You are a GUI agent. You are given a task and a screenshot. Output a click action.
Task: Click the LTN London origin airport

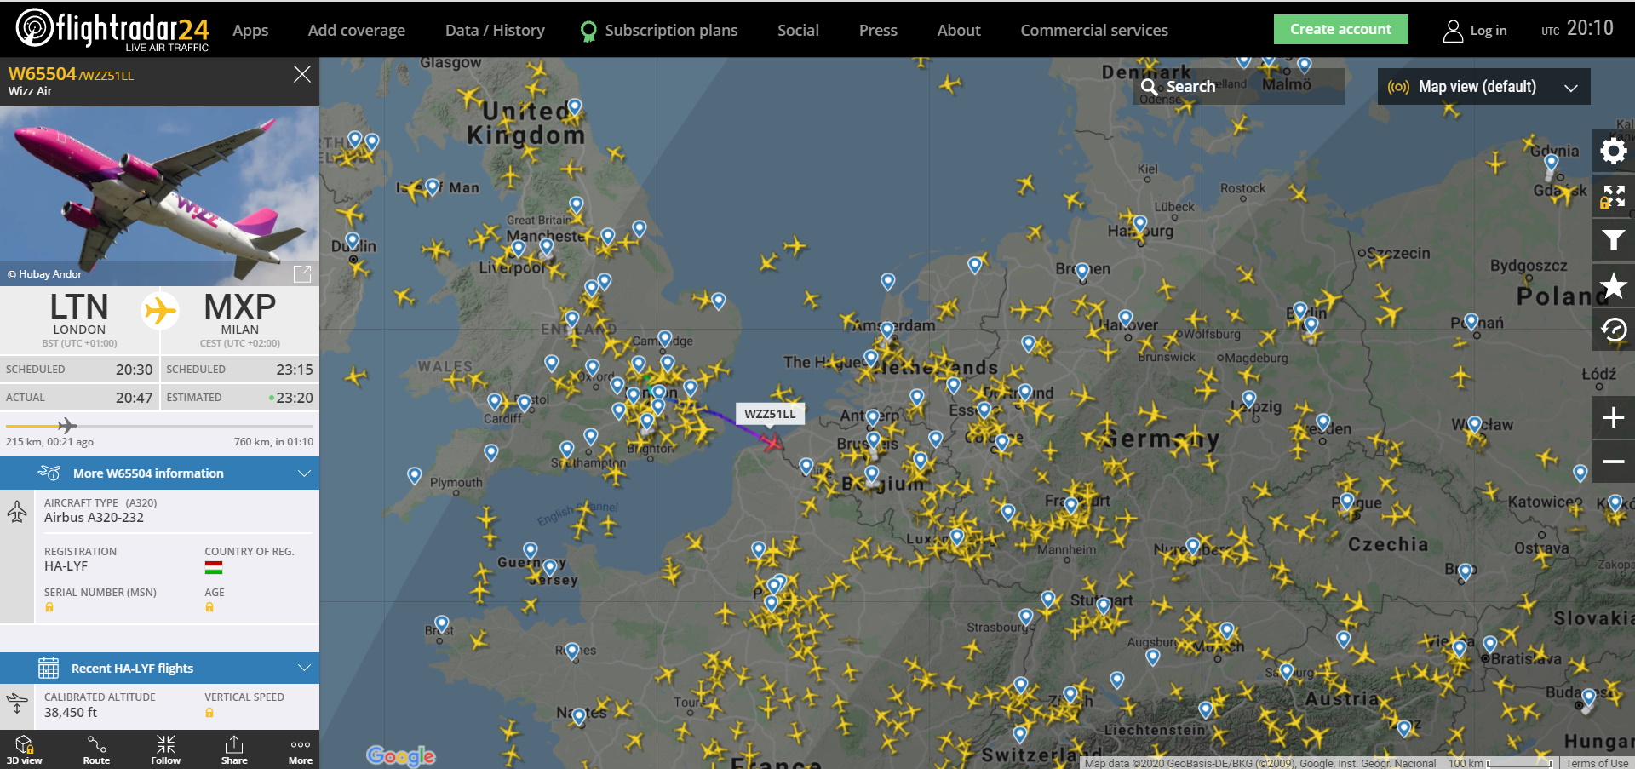(79, 319)
